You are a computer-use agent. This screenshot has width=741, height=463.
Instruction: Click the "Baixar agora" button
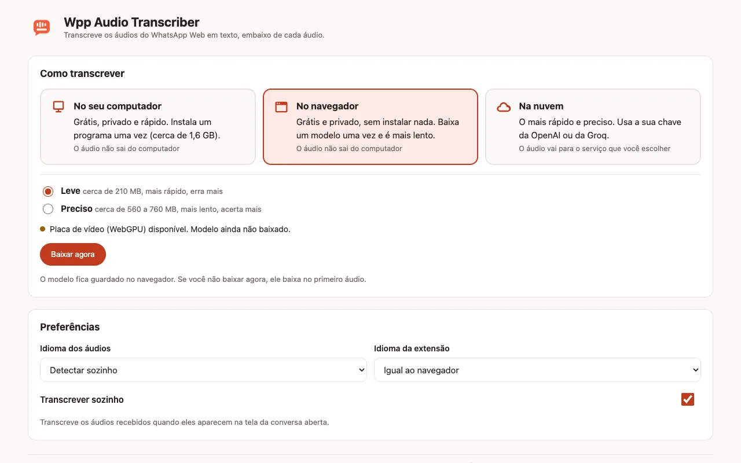click(73, 255)
